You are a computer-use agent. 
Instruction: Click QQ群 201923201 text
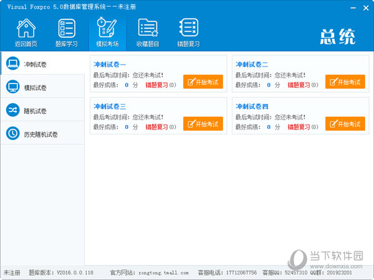(331, 273)
